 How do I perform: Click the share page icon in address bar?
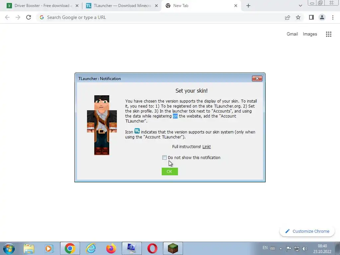coord(288,17)
